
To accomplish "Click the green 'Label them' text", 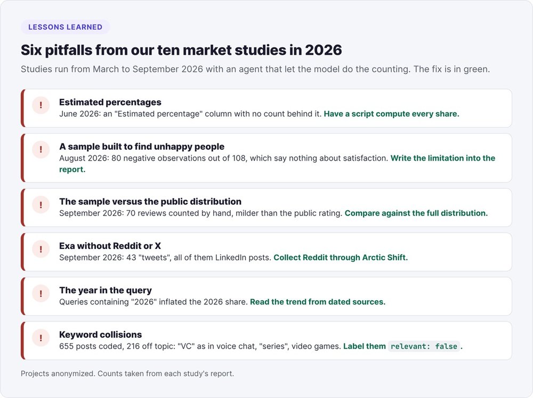I will pos(365,346).
